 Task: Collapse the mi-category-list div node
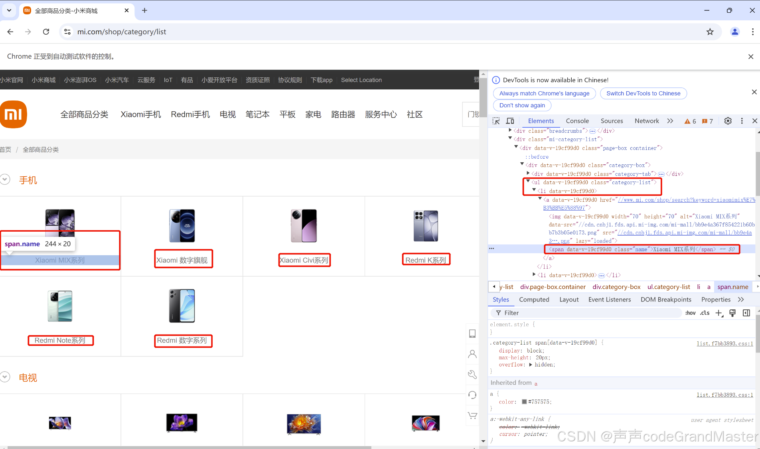510,139
